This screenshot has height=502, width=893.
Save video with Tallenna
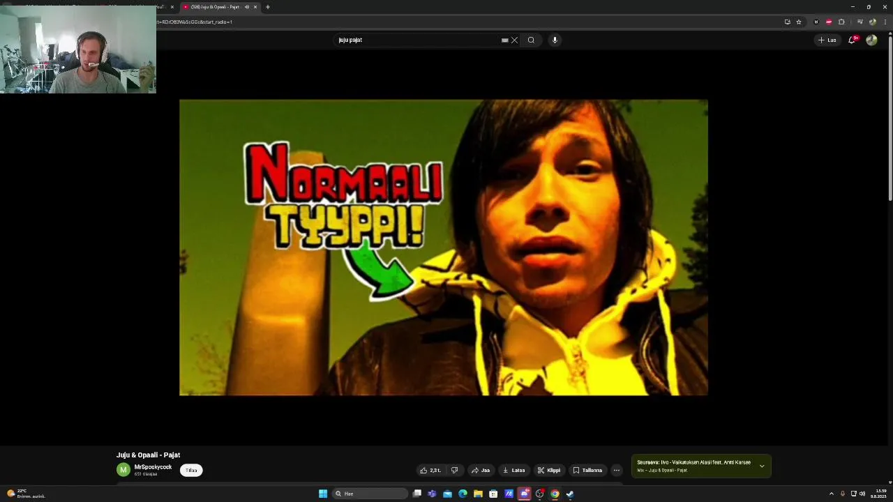[587, 470]
